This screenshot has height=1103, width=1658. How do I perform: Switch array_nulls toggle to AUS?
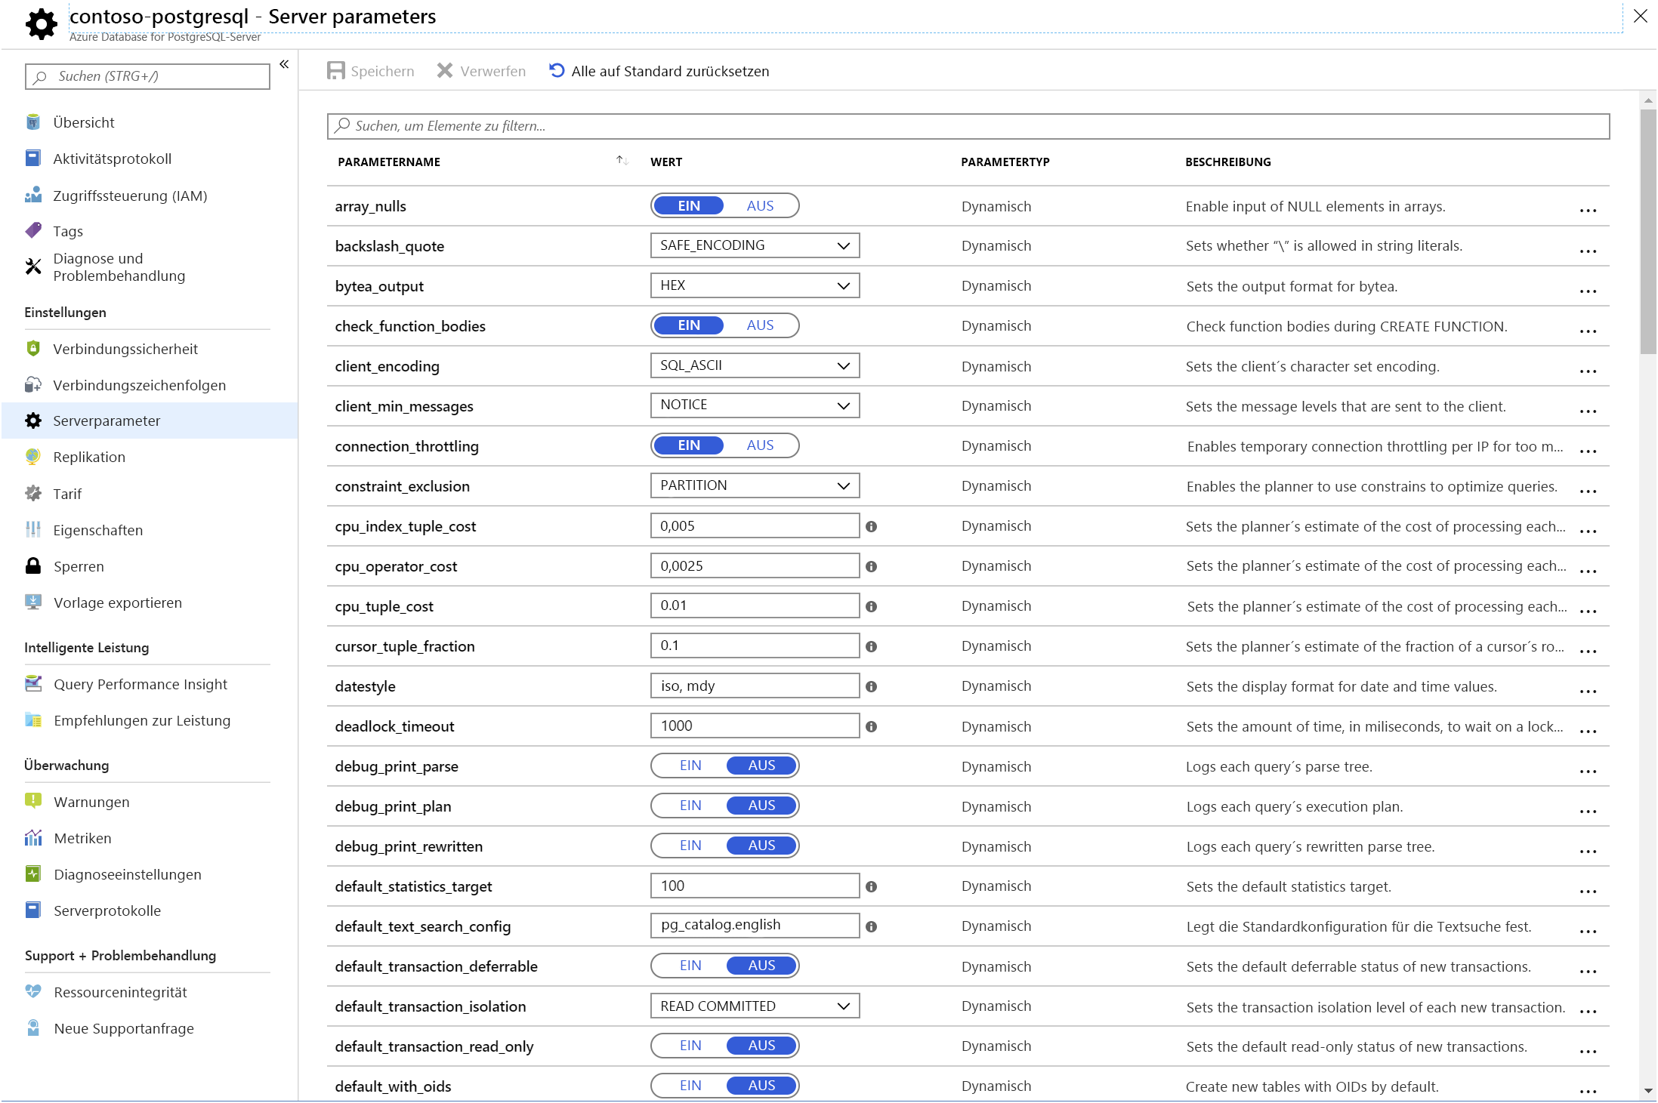click(x=760, y=206)
